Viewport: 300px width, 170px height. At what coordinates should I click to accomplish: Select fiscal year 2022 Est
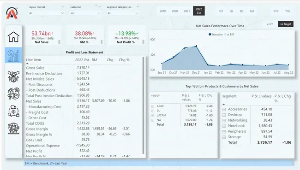pyautogui.click(x=199, y=11)
